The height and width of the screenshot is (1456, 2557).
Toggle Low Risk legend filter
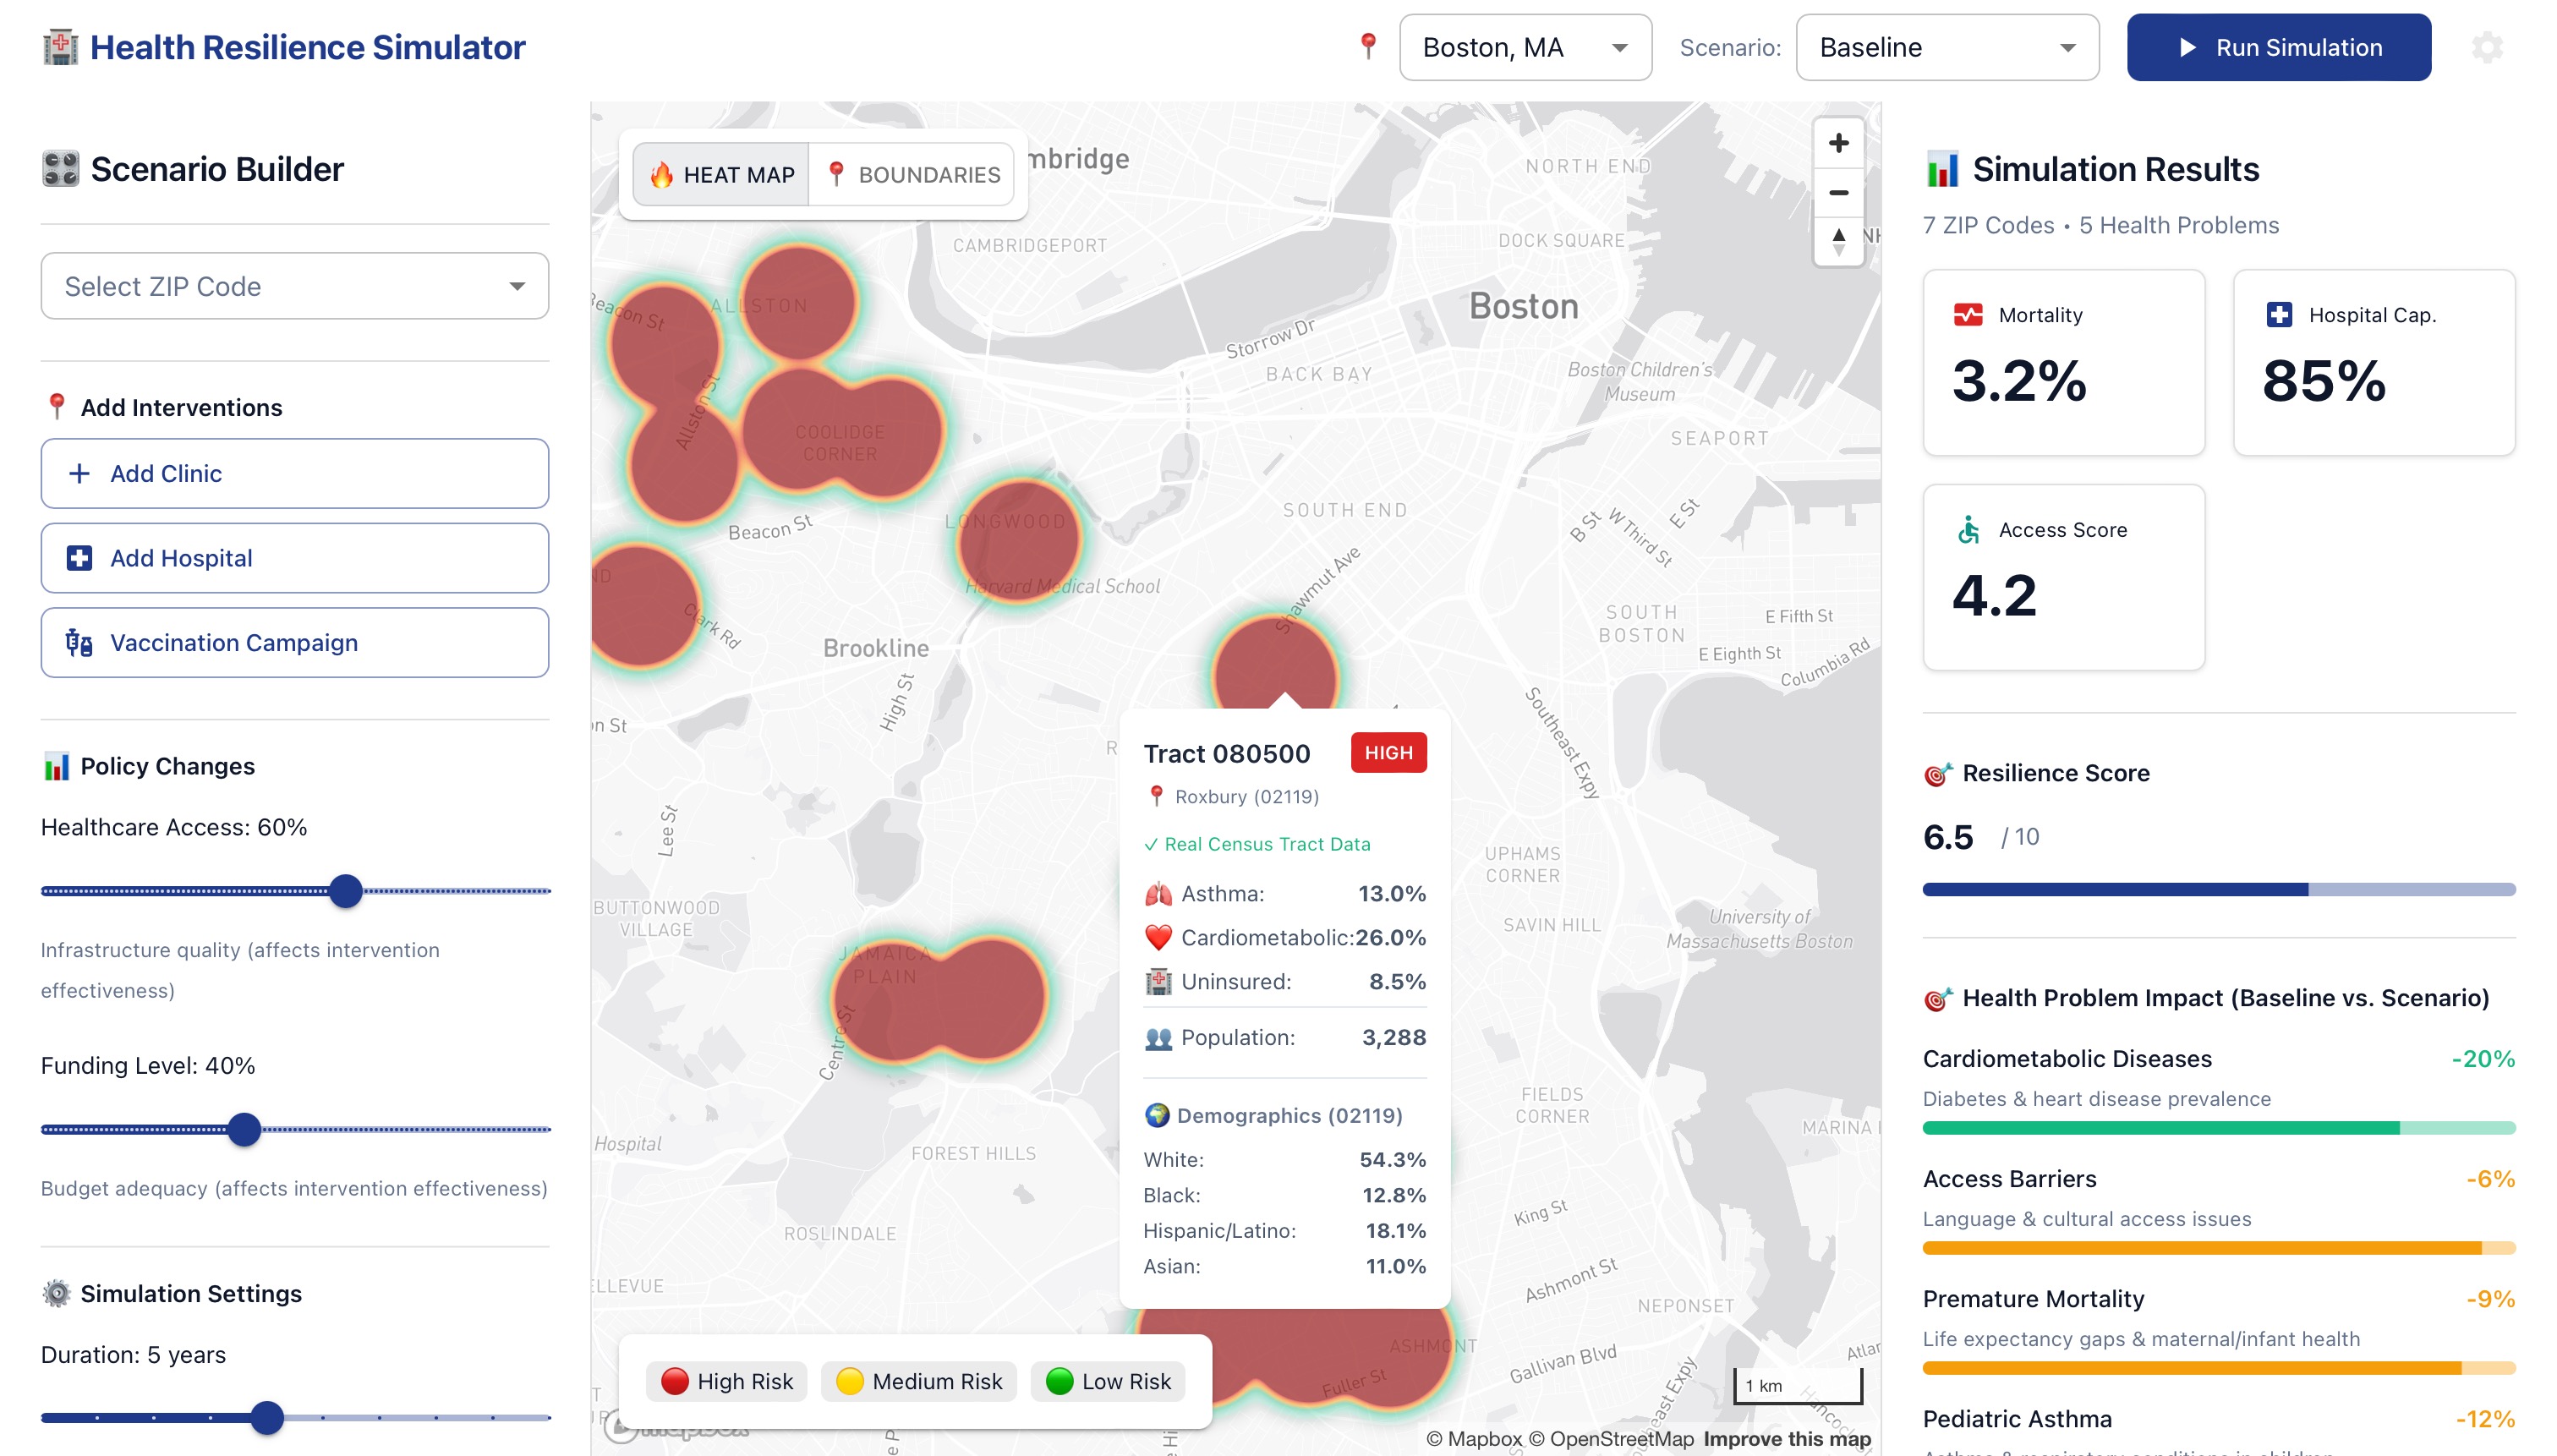click(1107, 1381)
